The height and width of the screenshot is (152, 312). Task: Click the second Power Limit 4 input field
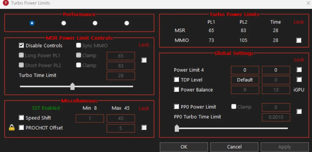coord(276,70)
